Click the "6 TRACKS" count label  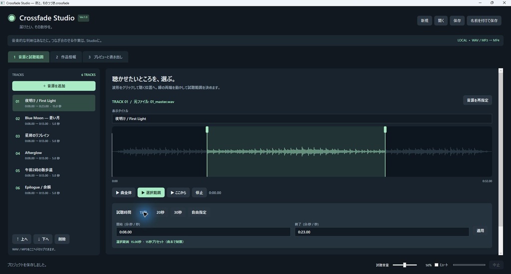pos(88,75)
